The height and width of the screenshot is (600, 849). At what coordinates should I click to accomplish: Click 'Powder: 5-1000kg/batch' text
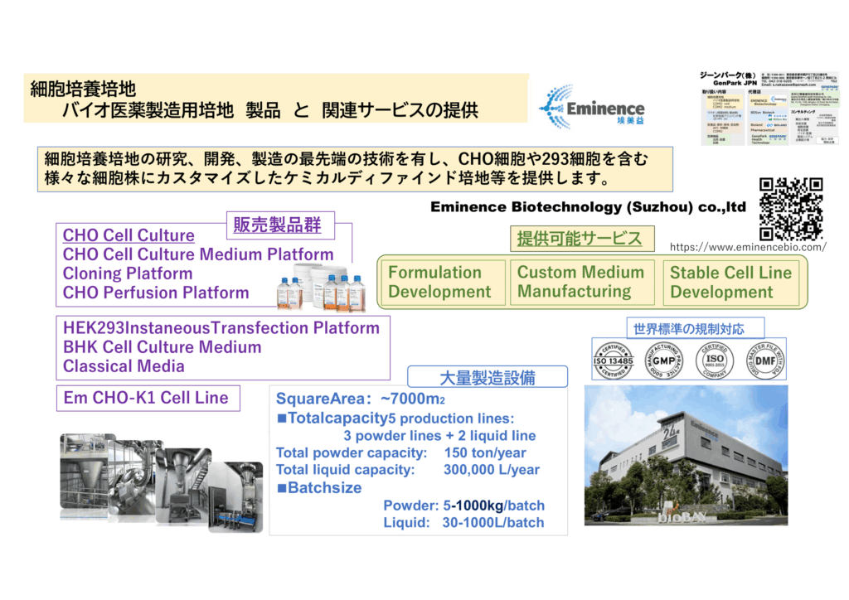pyautogui.click(x=464, y=506)
